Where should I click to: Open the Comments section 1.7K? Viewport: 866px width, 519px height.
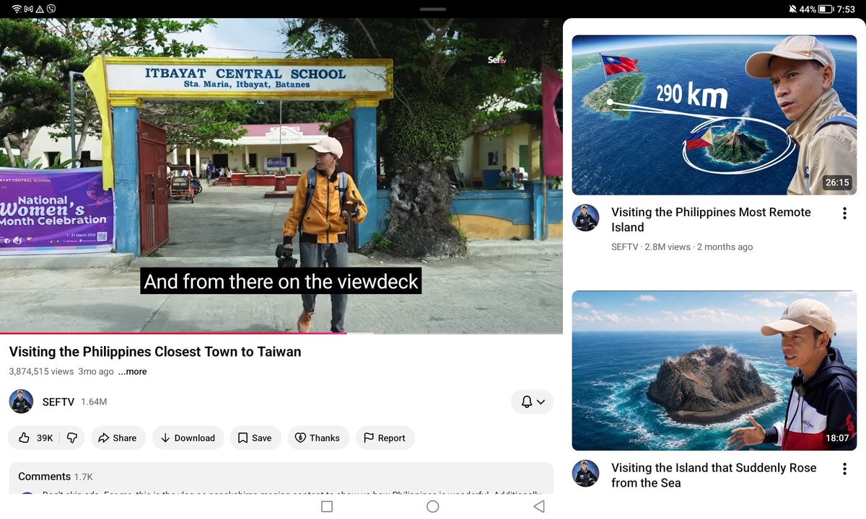[x=281, y=478]
